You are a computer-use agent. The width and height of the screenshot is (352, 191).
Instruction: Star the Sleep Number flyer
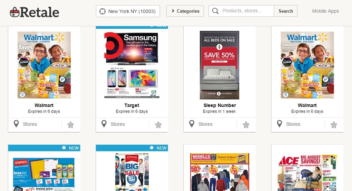(246, 125)
